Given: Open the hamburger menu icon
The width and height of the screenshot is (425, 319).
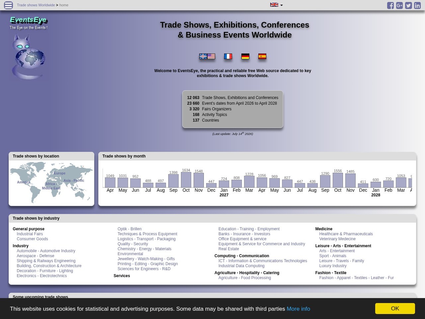Looking at the screenshot, I should (x=8, y=5).
